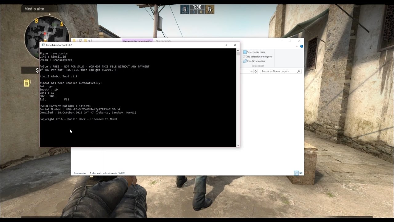394x222 pixels.
Task: Click the 'FOV : 100' settings line
Action: 47,96
